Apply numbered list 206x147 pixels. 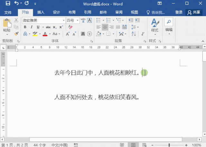[x=108, y=20]
